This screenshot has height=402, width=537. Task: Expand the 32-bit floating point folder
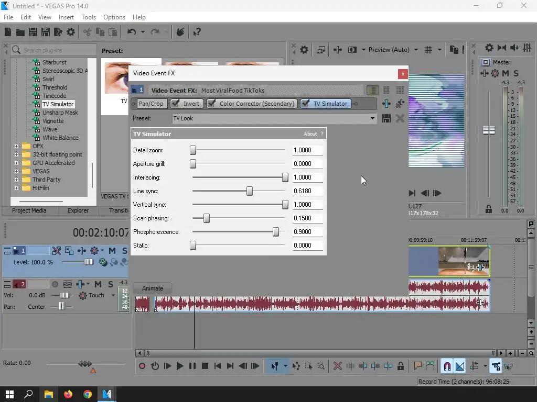tap(16, 154)
